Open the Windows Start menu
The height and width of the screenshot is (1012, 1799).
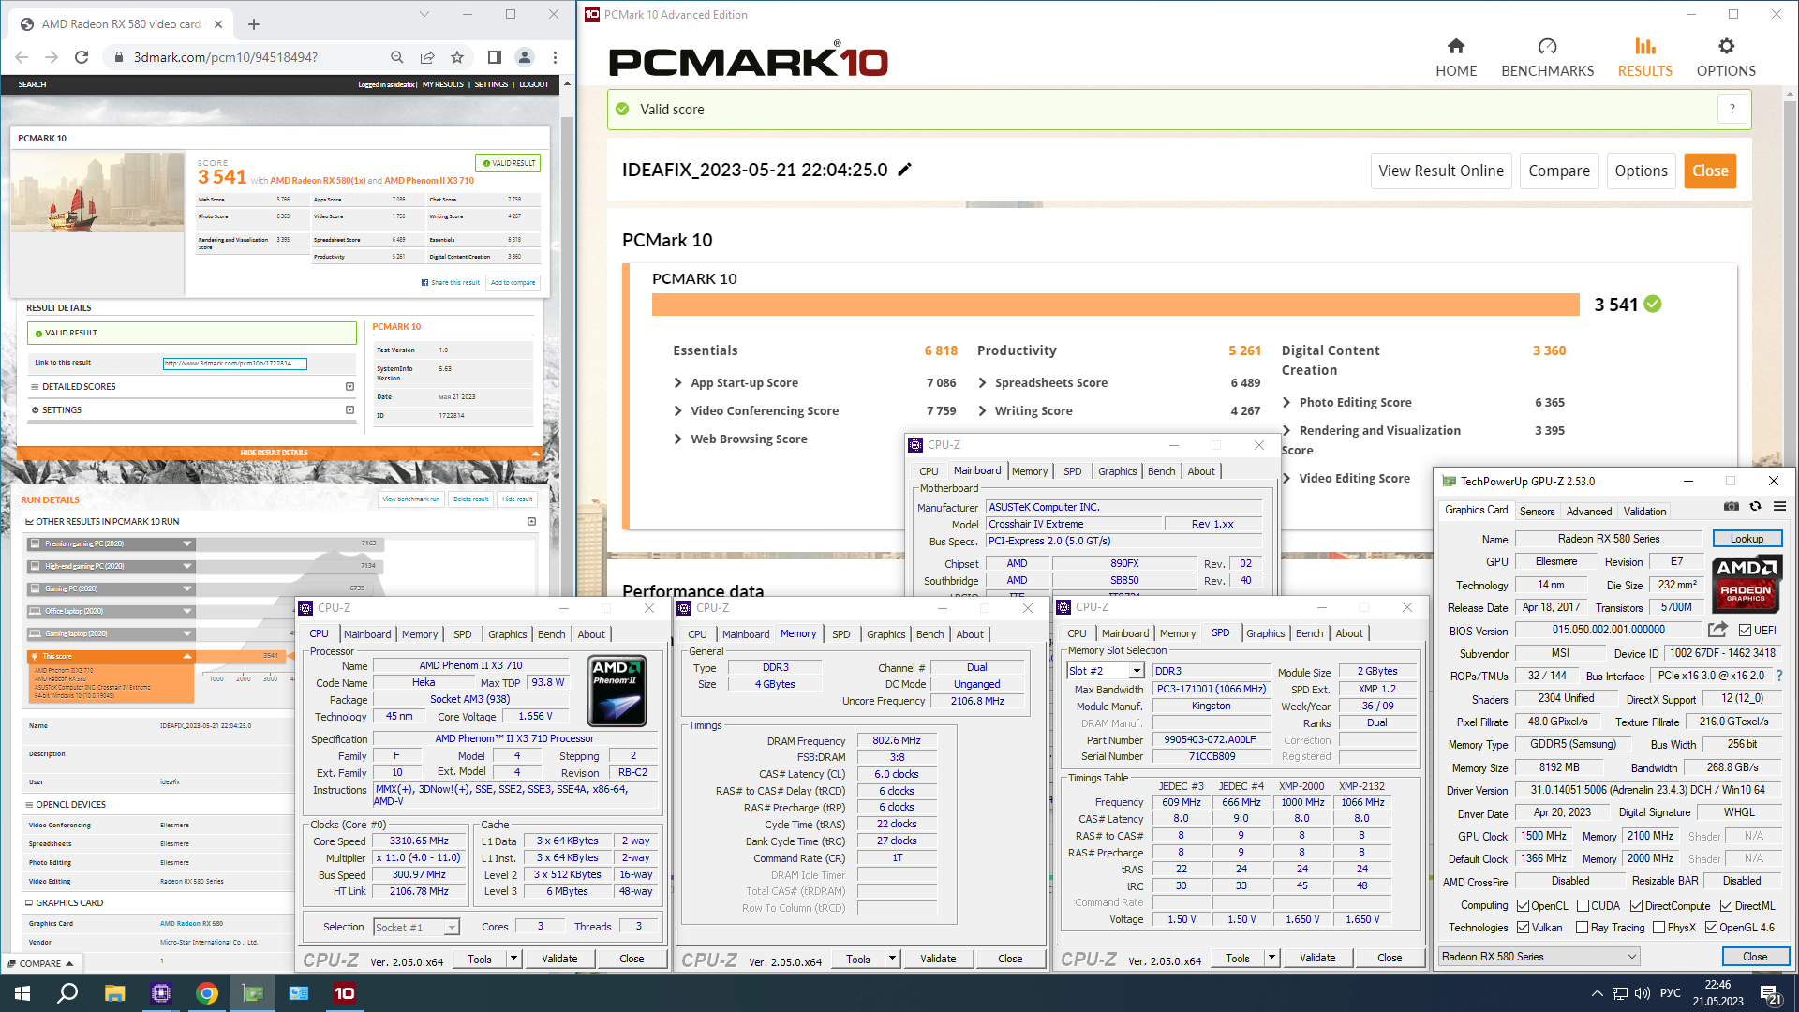(x=22, y=993)
